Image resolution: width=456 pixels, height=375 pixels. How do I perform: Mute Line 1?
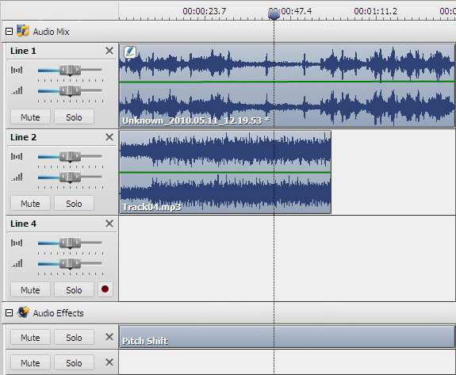(31, 117)
